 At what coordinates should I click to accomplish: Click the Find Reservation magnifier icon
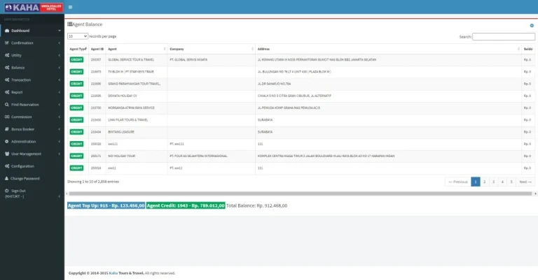pos(7,105)
